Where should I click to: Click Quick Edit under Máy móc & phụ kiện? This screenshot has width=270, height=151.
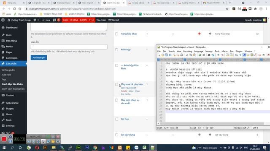(131, 88)
